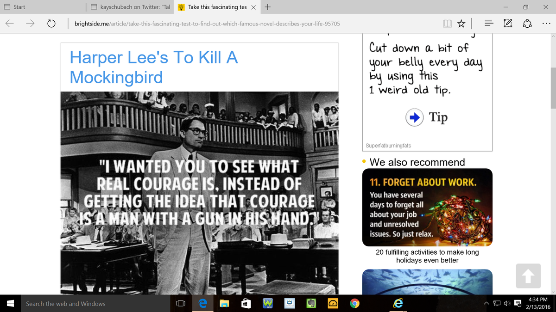Viewport: 556px width, 312px height.
Task: Open the orange gauge app on taskbar
Action: 333,304
